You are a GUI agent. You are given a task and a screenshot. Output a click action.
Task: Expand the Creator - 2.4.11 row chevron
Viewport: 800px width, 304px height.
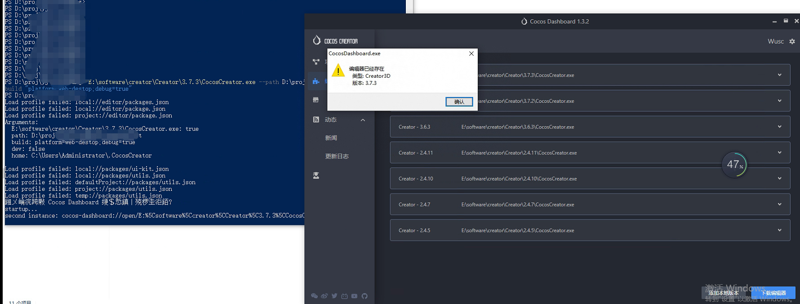(779, 153)
